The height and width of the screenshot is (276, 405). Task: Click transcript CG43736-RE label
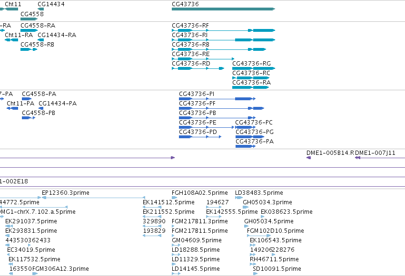click(x=191, y=54)
